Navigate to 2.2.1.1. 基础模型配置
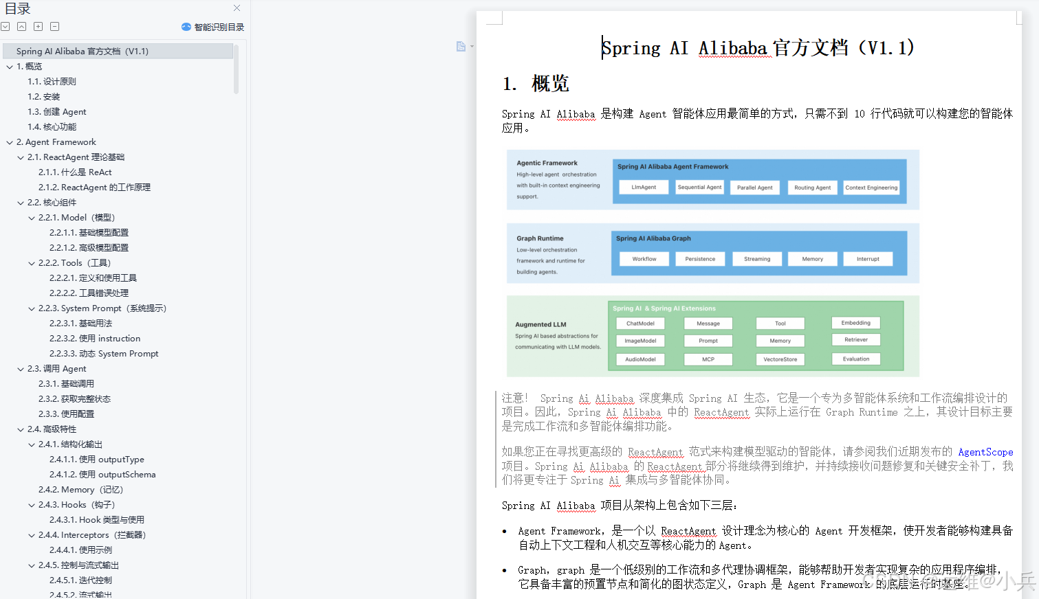The width and height of the screenshot is (1039, 599). [89, 233]
